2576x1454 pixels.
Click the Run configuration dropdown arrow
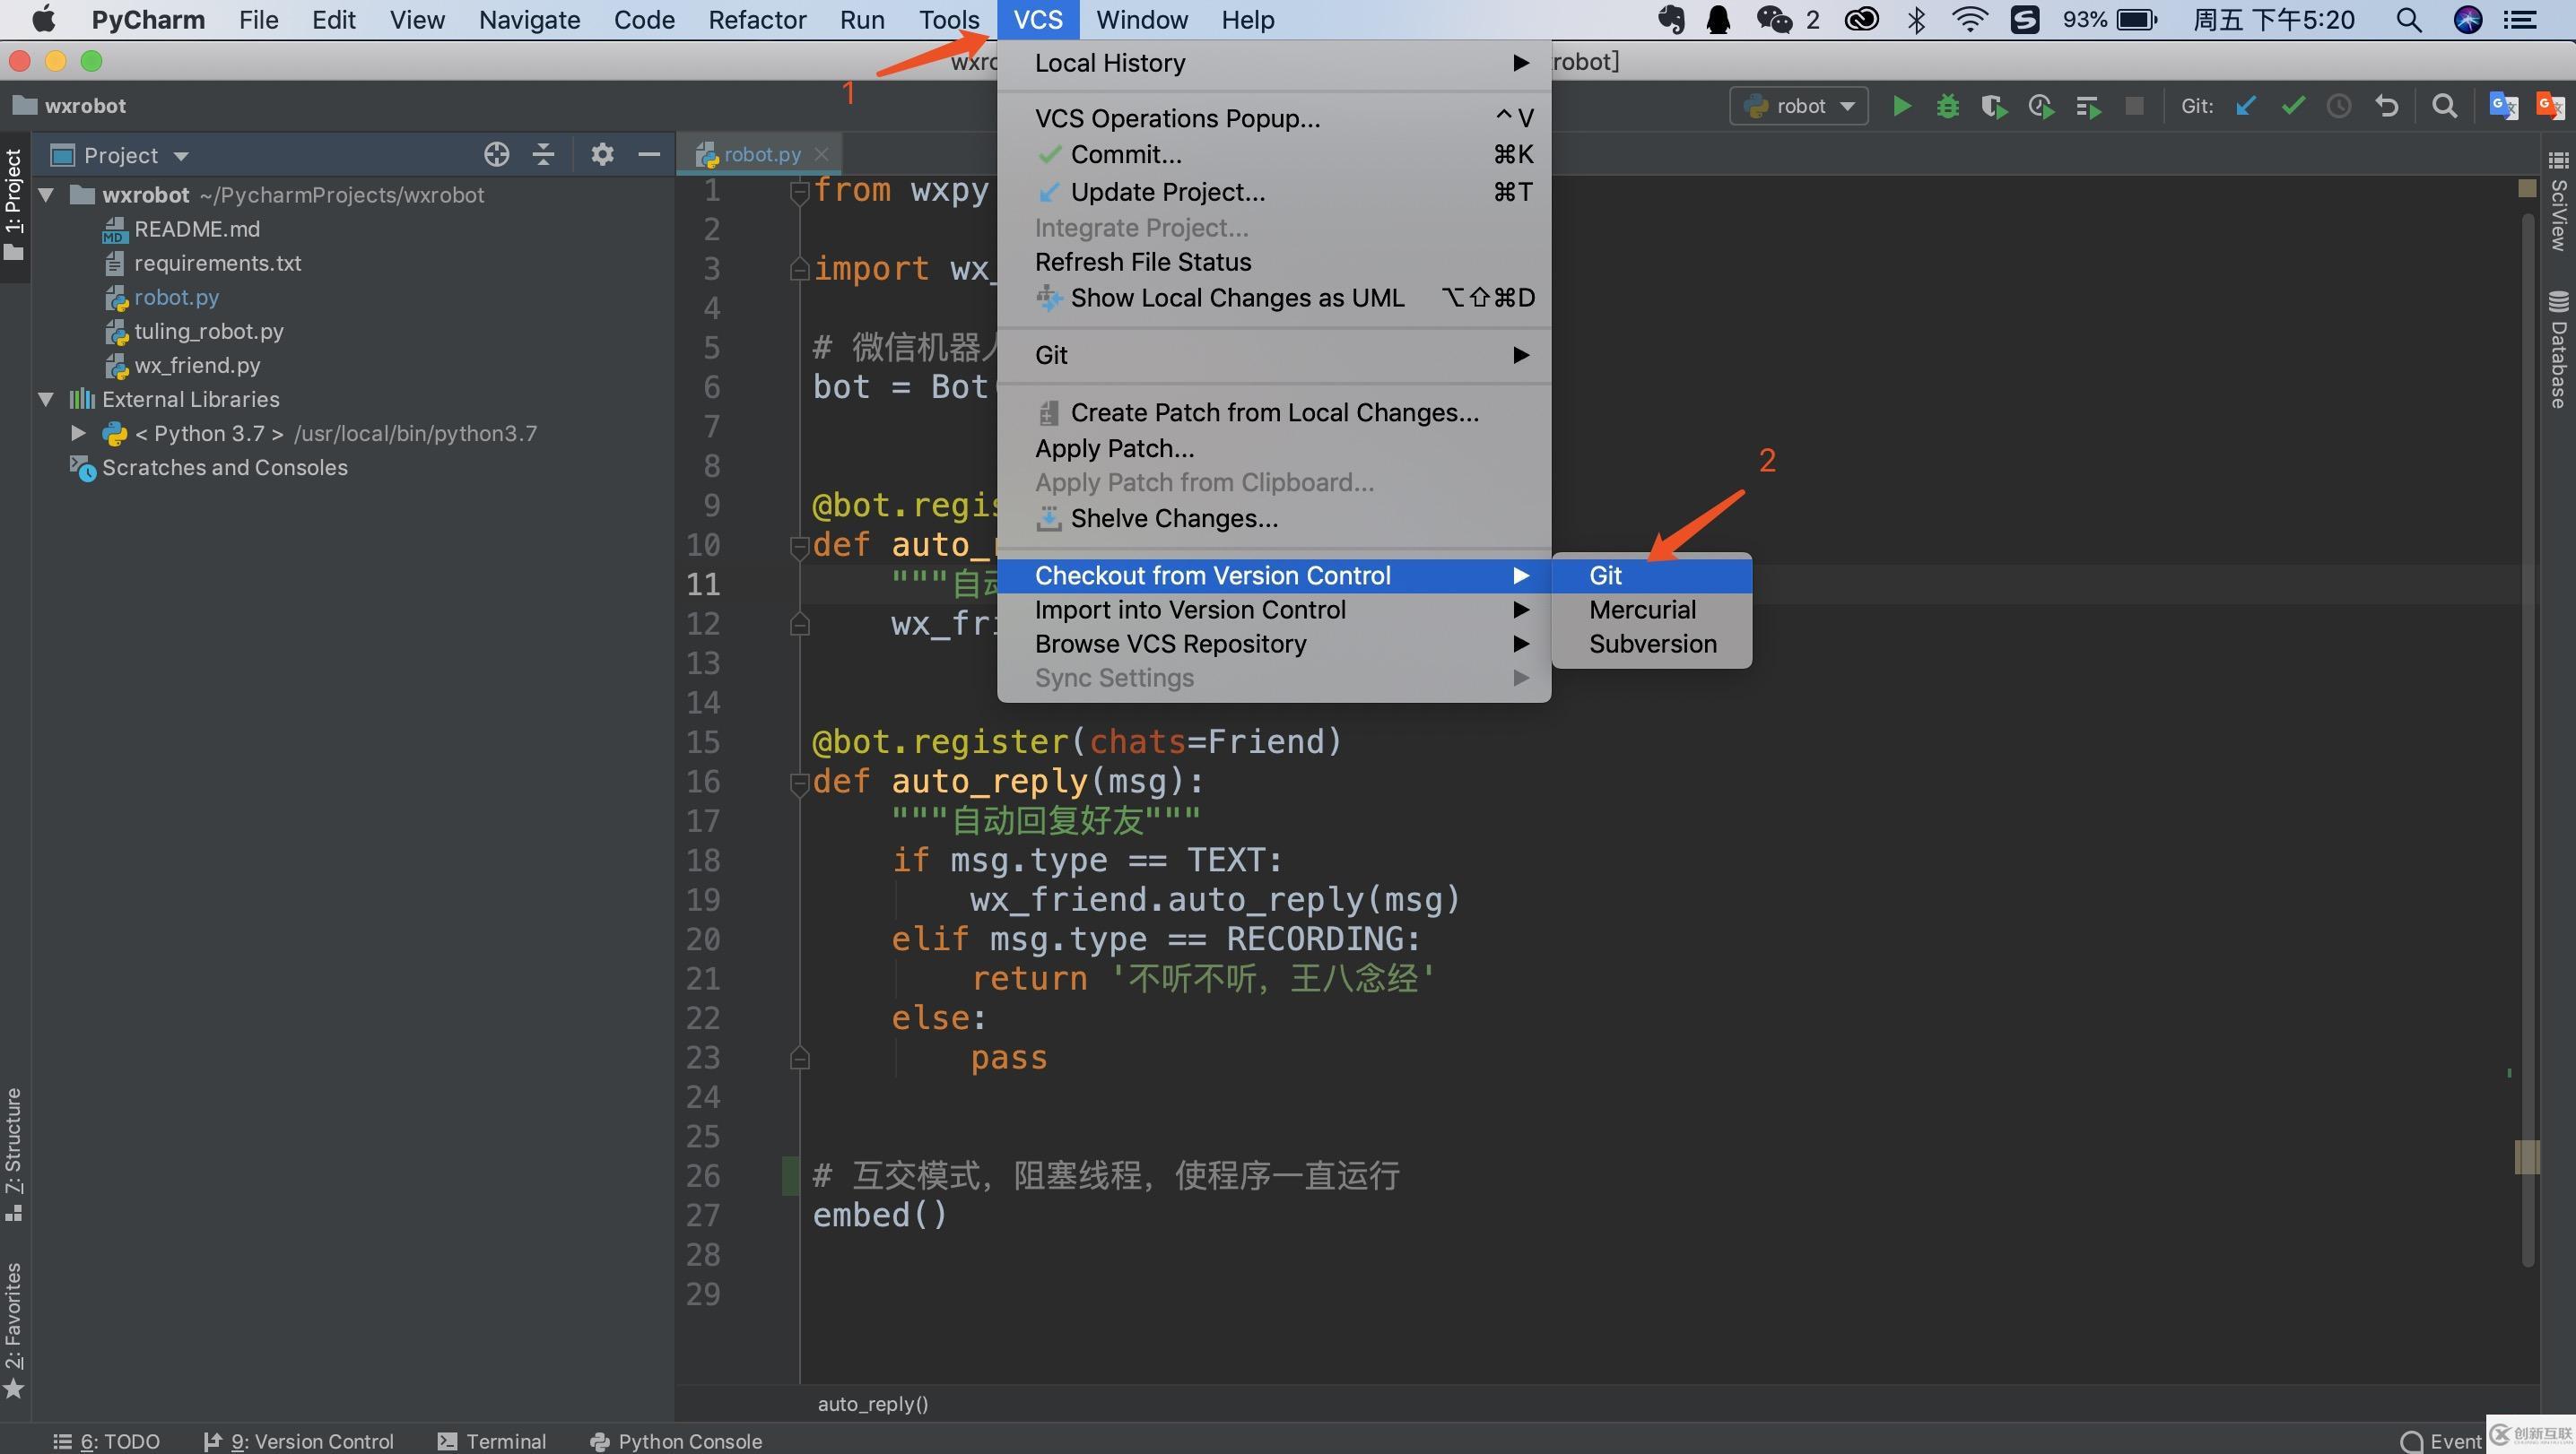[1852, 106]
